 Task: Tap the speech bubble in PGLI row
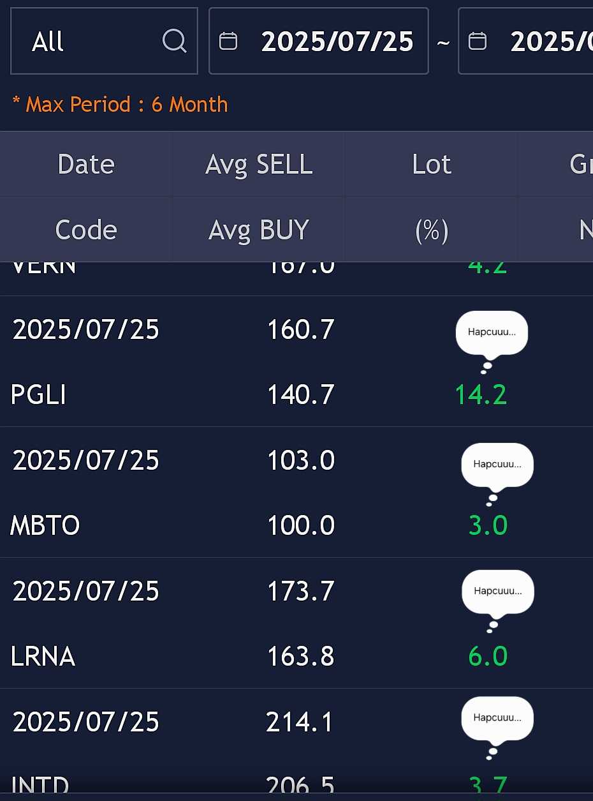click(x=492, y=341)
